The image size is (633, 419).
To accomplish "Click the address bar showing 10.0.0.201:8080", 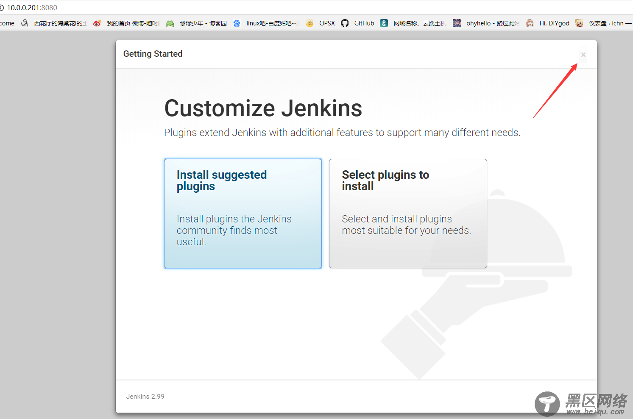I will (x=316, y=8).
